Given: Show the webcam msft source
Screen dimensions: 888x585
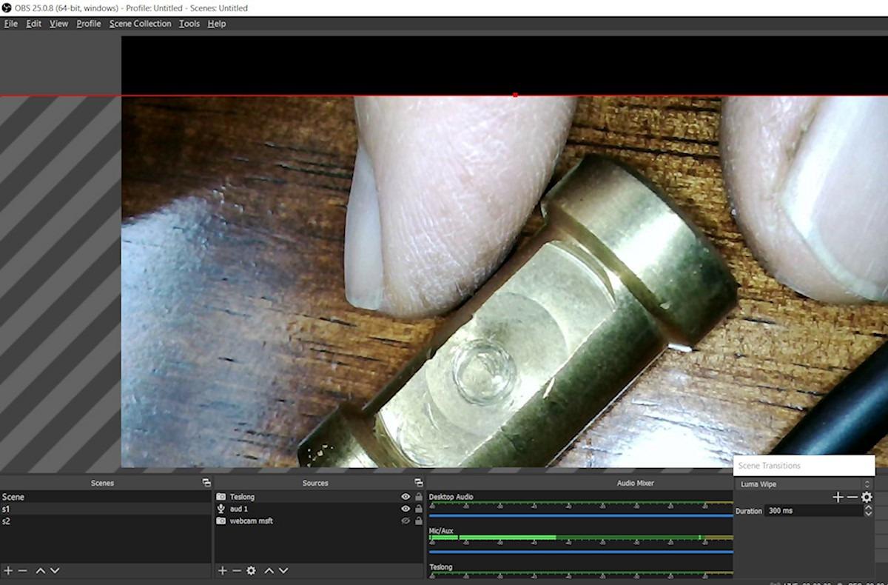Looking at the screenshot, I should 406,521.
